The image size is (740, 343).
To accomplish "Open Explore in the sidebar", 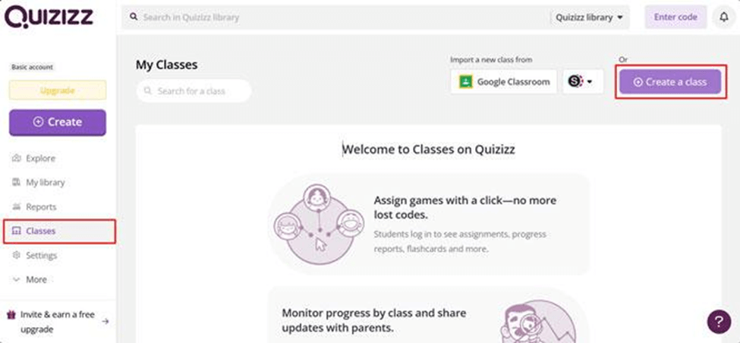I will pos(40,158).
